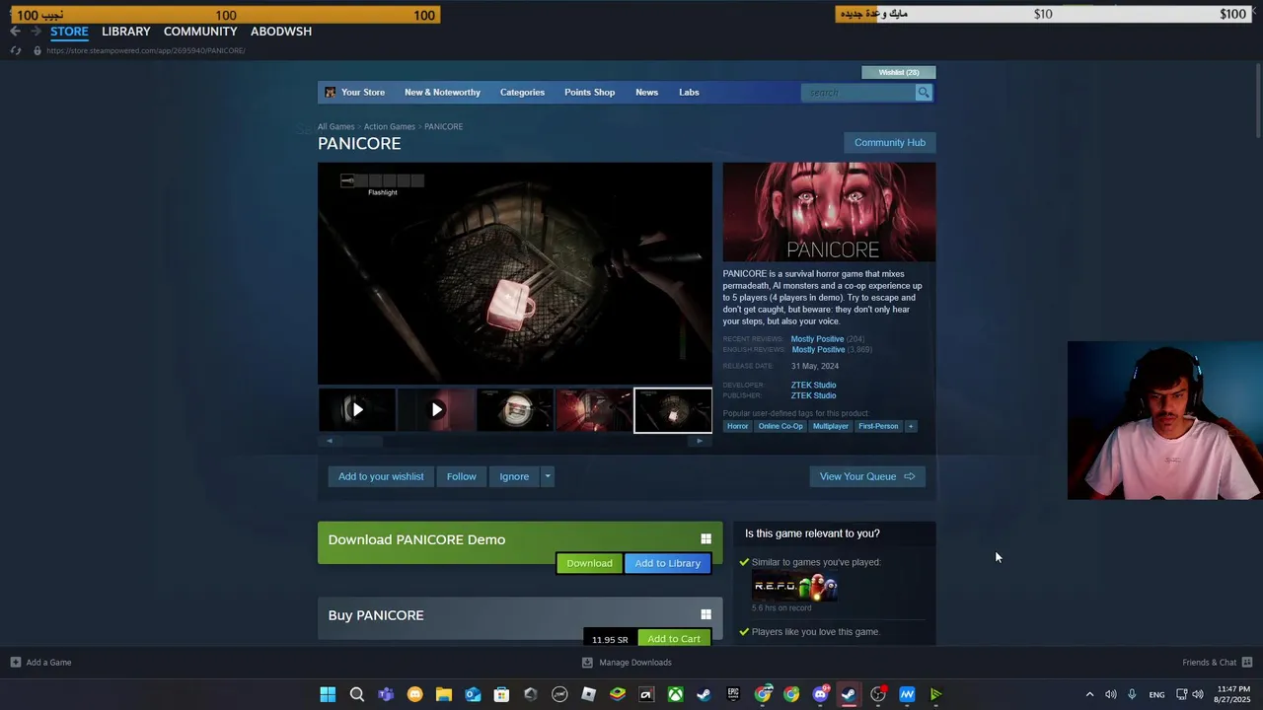Open the taskbar clock and date
Screen dimensions: 1263x710
click(x=1233, y=694)
